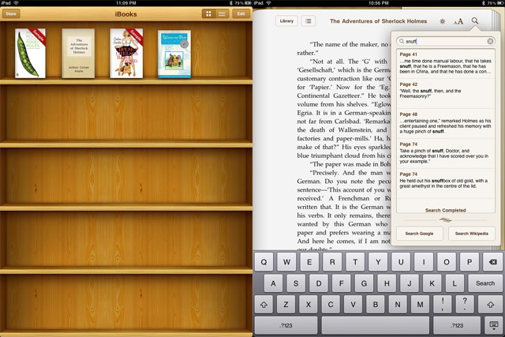
Task: Open the Page 74 'pinch of snuff' result
Action: point(446,153)
